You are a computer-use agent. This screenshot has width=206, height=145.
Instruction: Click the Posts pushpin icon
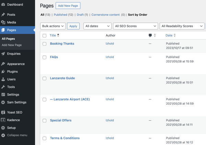point(3,14)
